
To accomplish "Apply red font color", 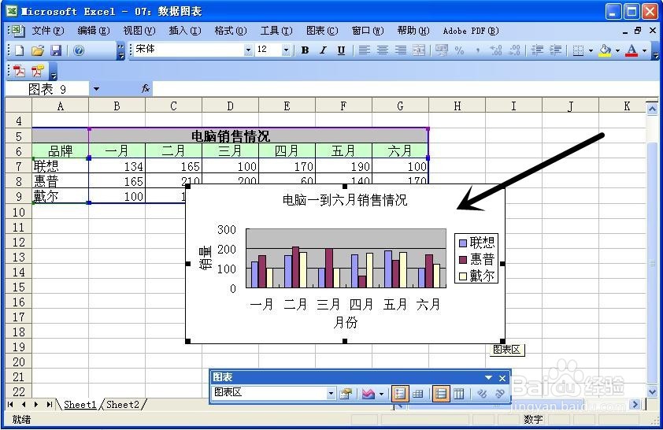I will click(x=632, y=50).
